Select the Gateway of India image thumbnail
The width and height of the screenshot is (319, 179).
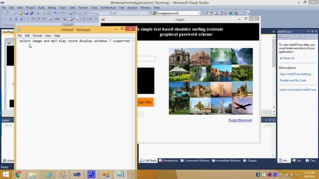[179, 56]
